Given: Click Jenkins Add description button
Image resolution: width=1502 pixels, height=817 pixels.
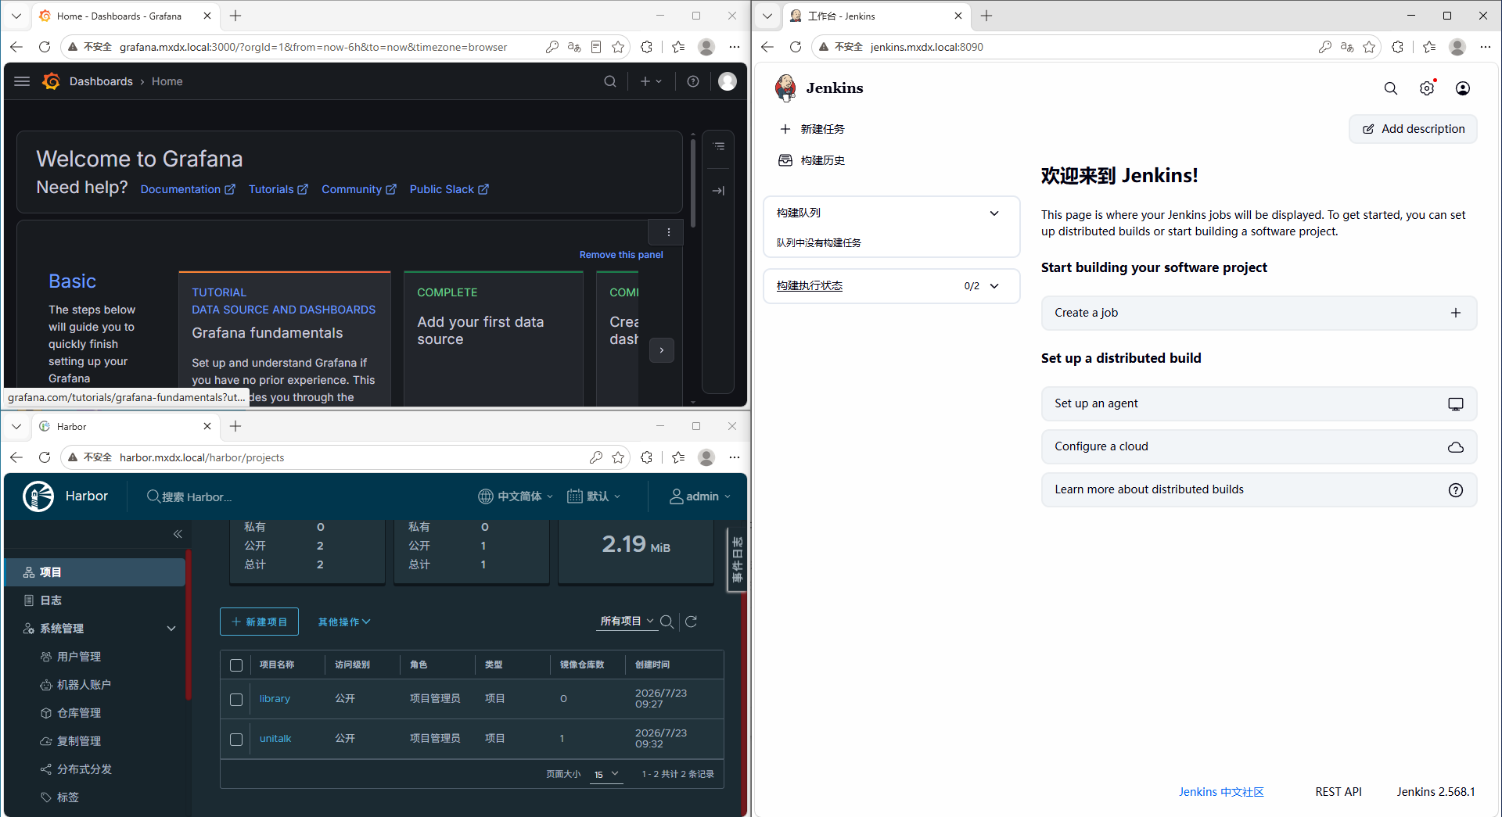Looking at the screenshot, I should [x=1413, y=129].
